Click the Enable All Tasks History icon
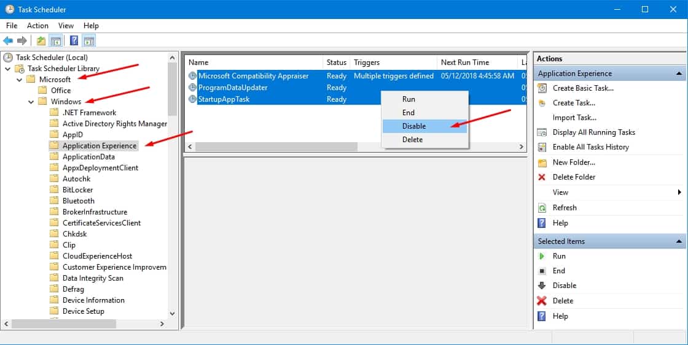Screen dimensions: 688x345 click(542, 147)
